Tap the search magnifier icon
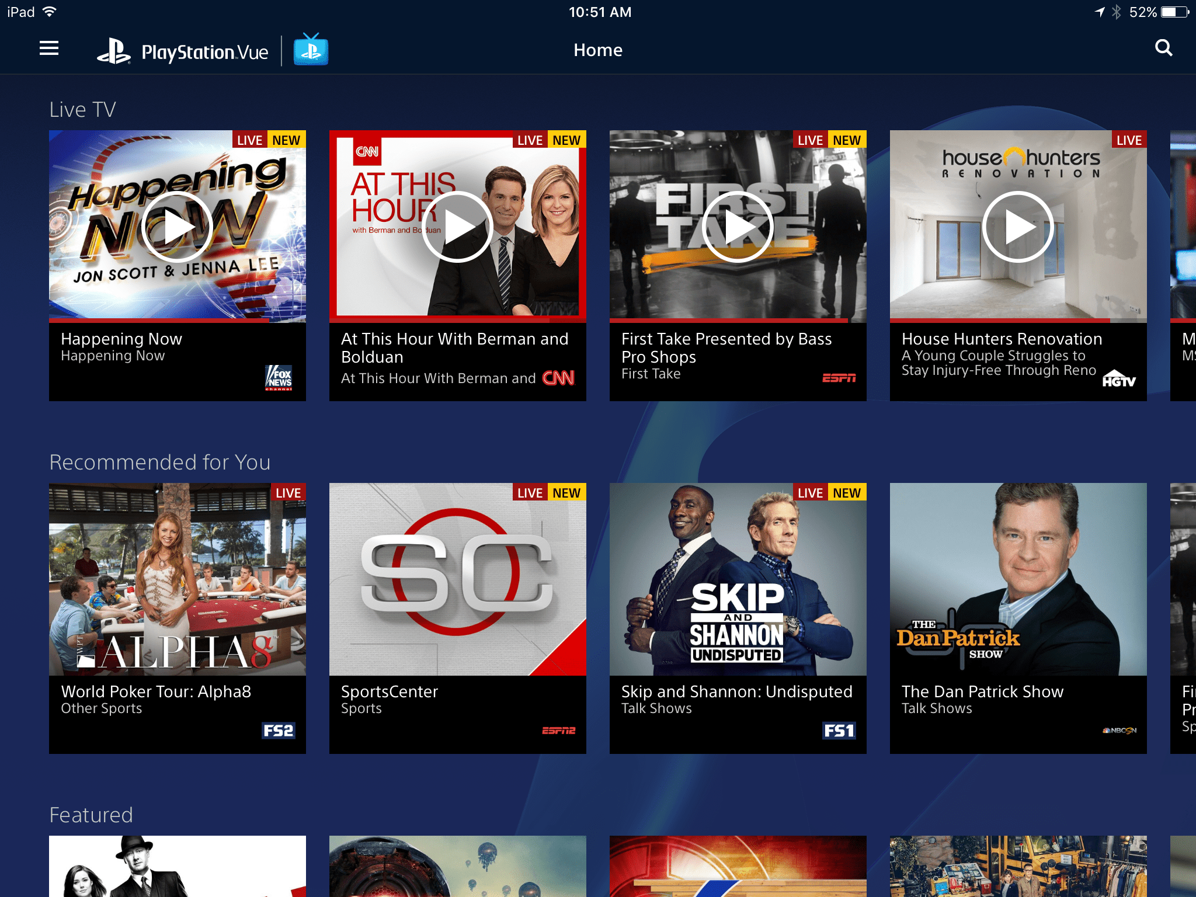Image resolution: width=1196 pixels, height=897 pixels. (1163, 48)
